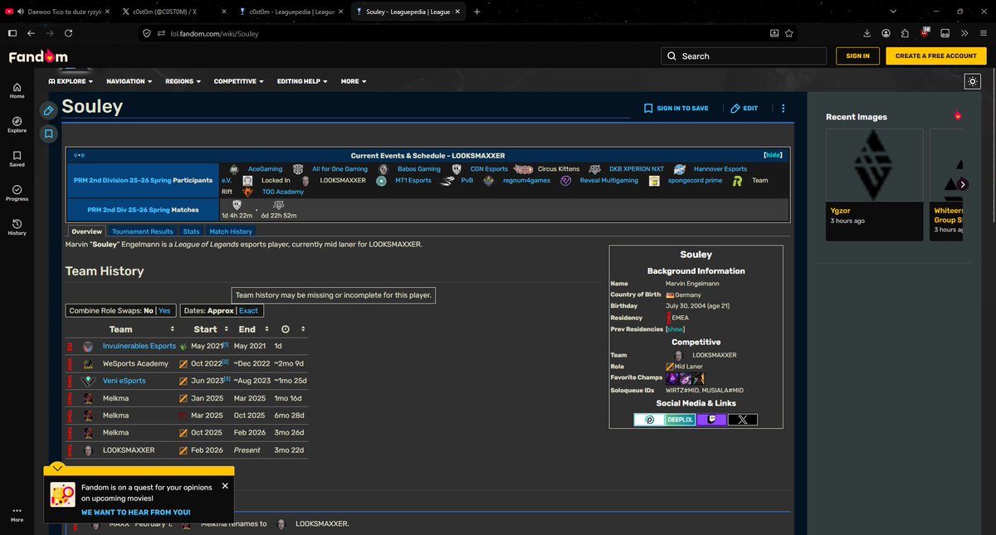Open the first social link icon in infobox
The image size is (996, 535).
(649, 420)
